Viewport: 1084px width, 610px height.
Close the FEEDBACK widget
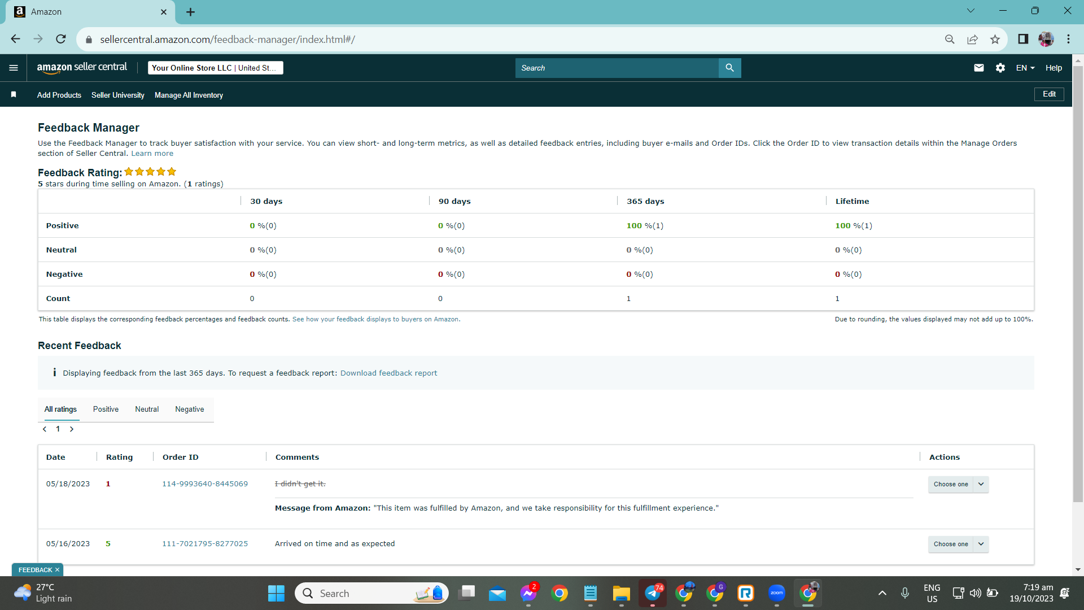coord(57,570)
